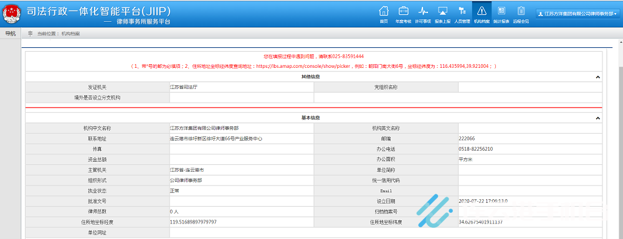Click the 0 人 lawyer count value
The width and height of the screenshot is (623, 239).
pos(174,212)
